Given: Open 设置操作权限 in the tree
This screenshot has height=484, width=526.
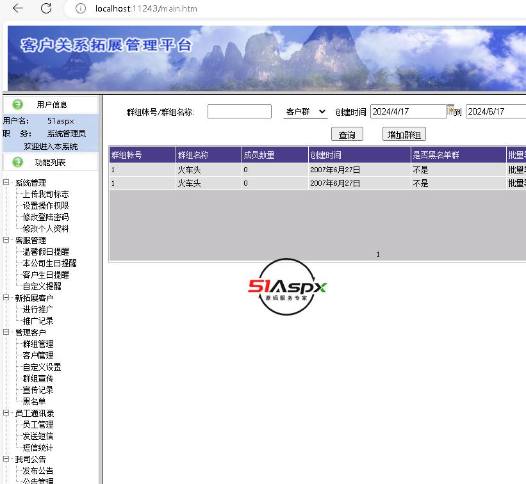Looking at the screenshot, I should [x=45, y=206].
